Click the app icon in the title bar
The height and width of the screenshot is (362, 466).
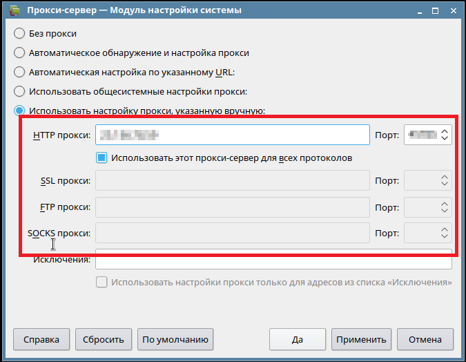point(14,10)
